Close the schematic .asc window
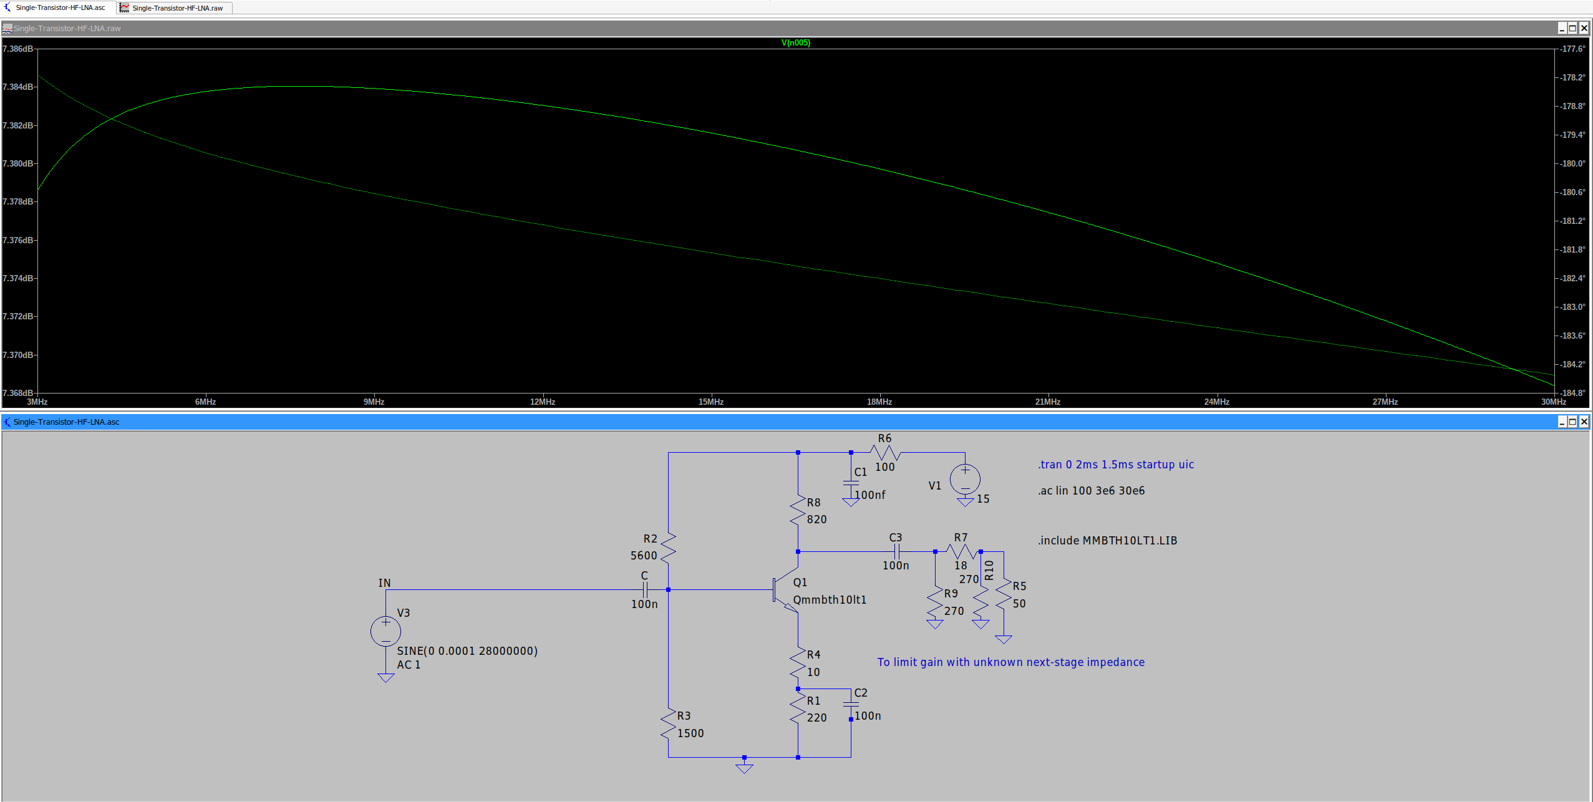 (x=1584, y=422)
